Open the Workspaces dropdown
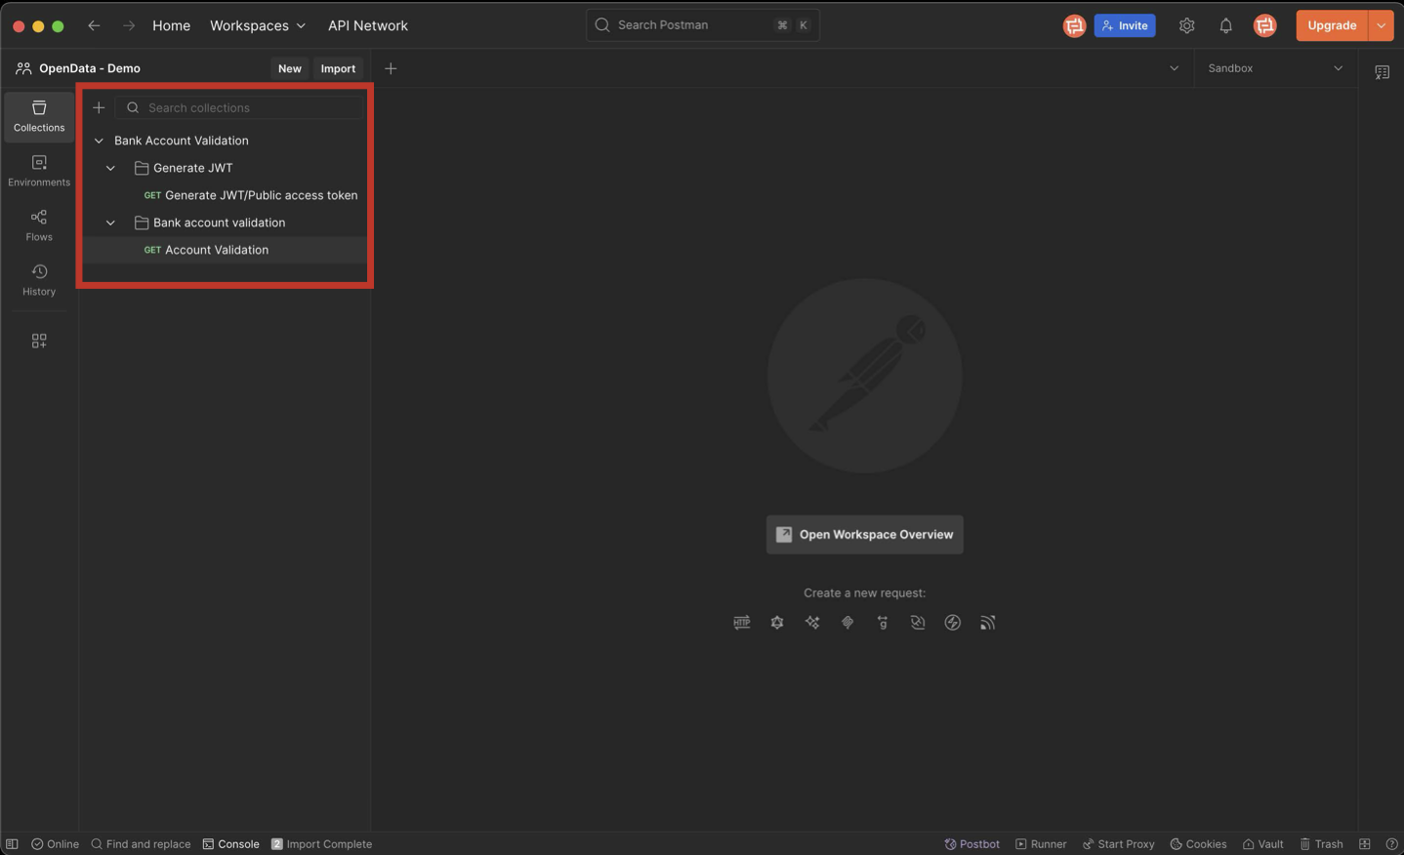This screenshot has height=855, width=1404. 258,25
